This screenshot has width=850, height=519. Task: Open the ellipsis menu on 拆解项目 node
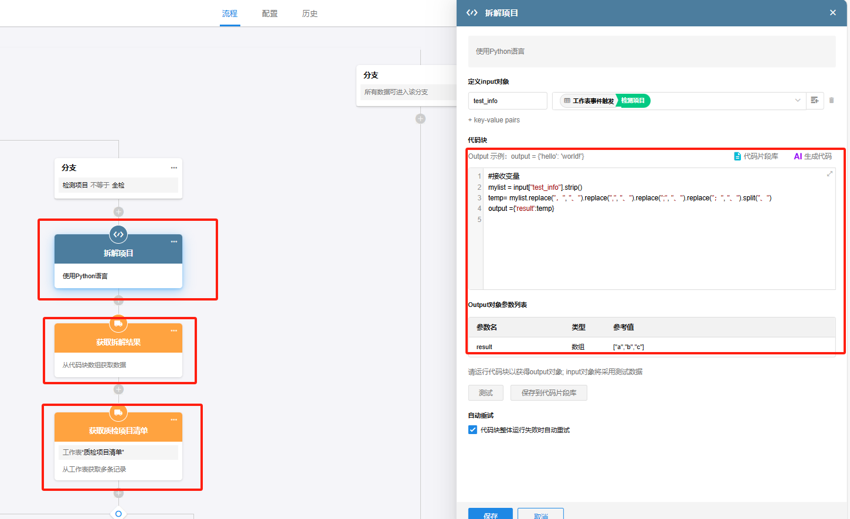click(x=174, y=242)
